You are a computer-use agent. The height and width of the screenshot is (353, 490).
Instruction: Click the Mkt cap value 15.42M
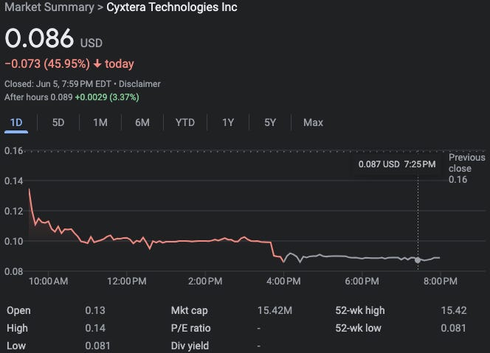tap(275, 310)
